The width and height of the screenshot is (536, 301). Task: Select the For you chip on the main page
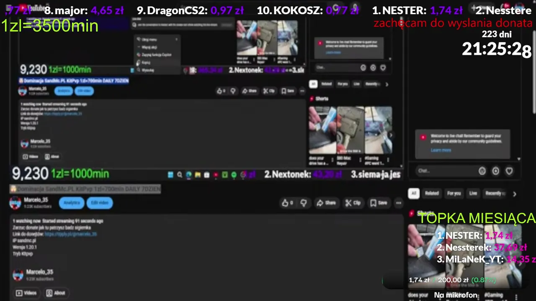coord(454,193)
